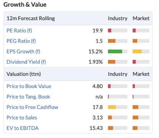Click the Valuation (ttm) section header
Image resolution: width=159 pixels, height=138 pixels.
(24, 74)
